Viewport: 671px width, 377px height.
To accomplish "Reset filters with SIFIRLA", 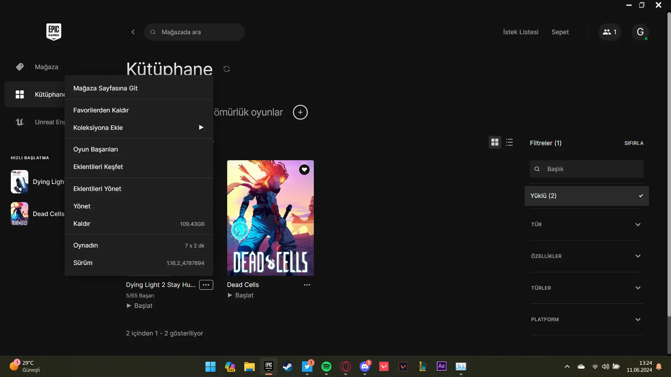I will click(x=634, y=143).
